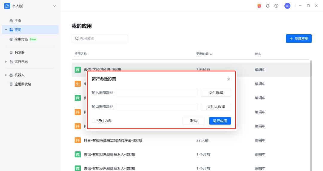This screenshot has width=323, height=171.
Task: Click the 抖 icon of 抖音-智能筛选指定视频的评论 row
Action: [78, 140]
